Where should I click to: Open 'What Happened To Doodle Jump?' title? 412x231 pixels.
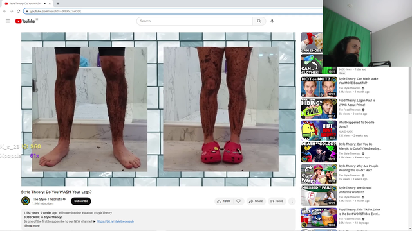pyautogui.click(x=356, y=124)
